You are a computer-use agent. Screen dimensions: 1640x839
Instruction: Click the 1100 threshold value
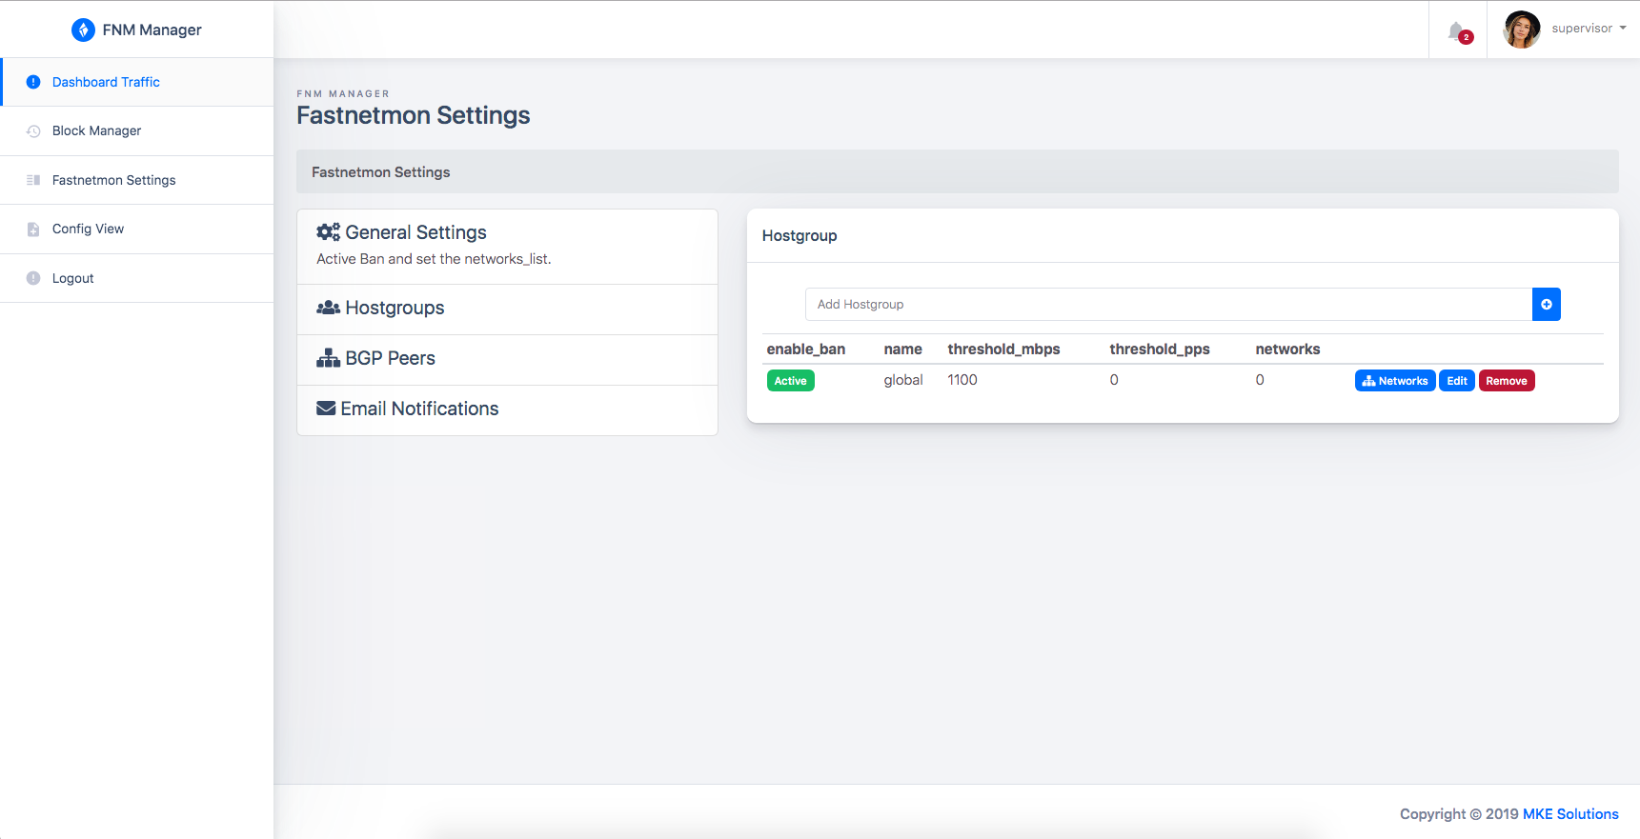(962, 380)
